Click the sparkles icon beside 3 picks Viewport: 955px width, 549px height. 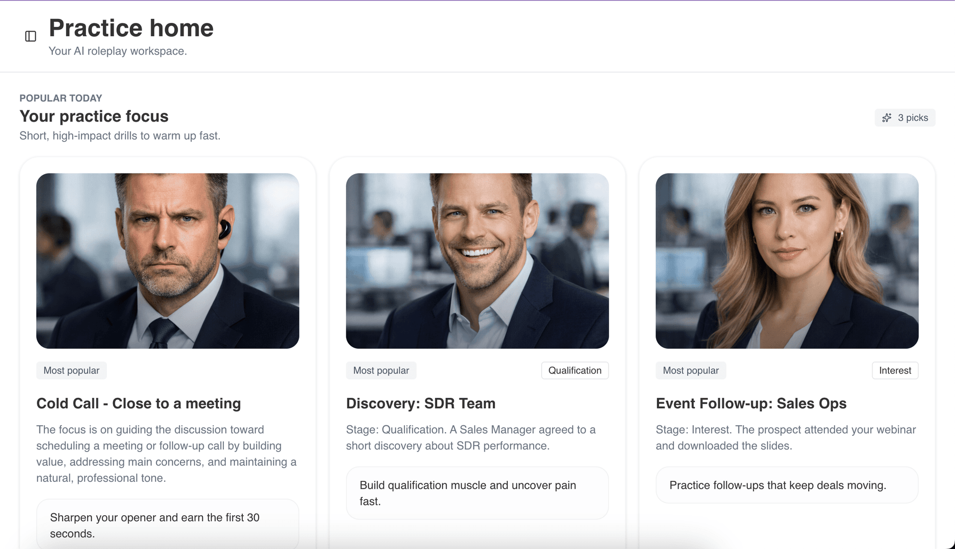point(887,118)
